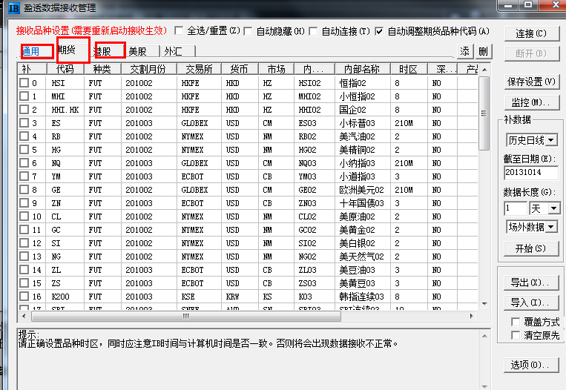
Task: Click the IB application icon in title bar
Action: (13, 7)
